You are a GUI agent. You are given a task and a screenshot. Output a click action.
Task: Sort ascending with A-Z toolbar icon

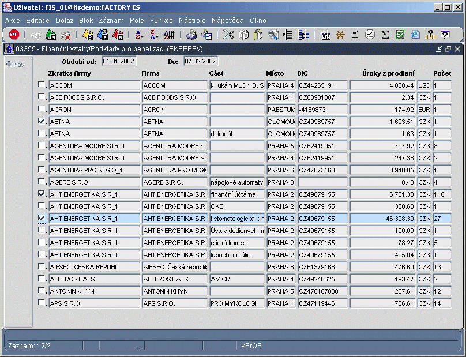[138, 35]
